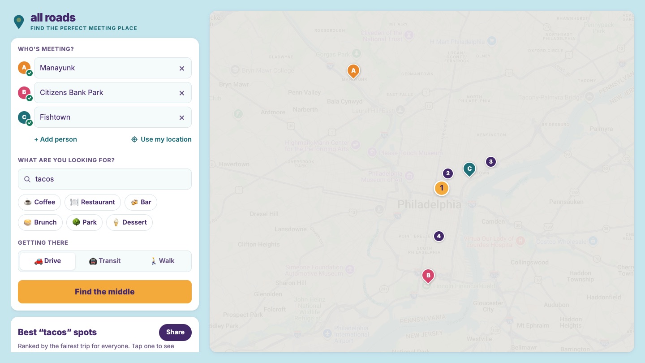This screenshot has width=645, height=363.
Task: Edit the Manayunk location field
Action: point(113,68)
